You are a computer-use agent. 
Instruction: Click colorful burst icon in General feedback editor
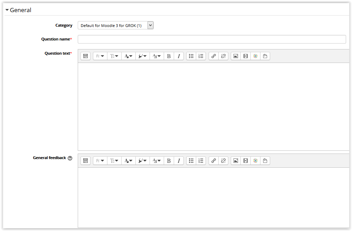256,161
